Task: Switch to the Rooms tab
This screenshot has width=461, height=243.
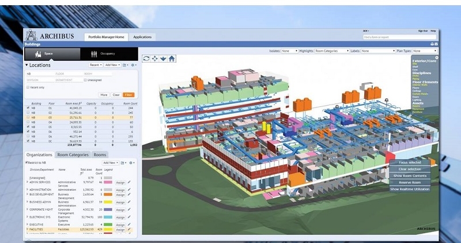Action: (100, 155)
